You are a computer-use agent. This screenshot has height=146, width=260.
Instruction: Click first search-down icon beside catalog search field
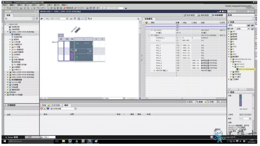(249, 25)
